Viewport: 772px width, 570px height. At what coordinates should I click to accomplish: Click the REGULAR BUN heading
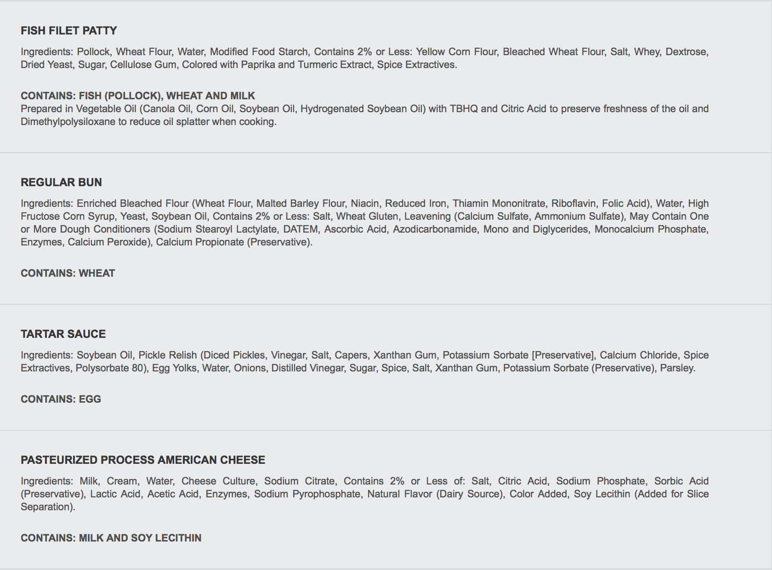61,182
